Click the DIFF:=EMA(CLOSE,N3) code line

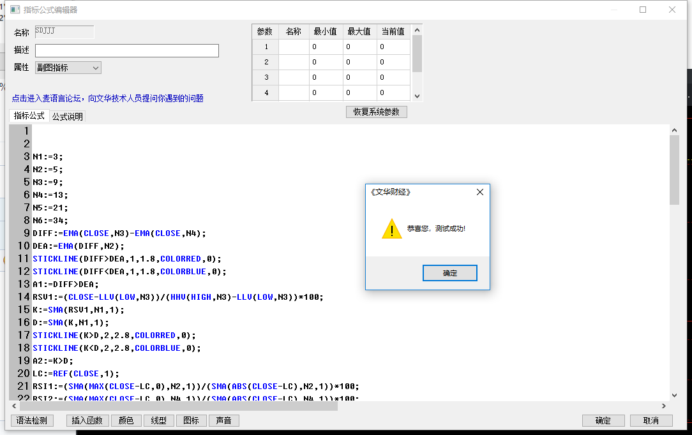pos(119,233)
